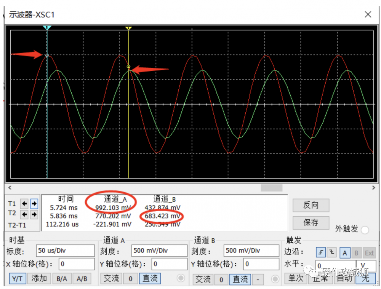Edit channel A scale 500 mV/Div field
This screenshot has width=381, height=289.
point(159,251)
